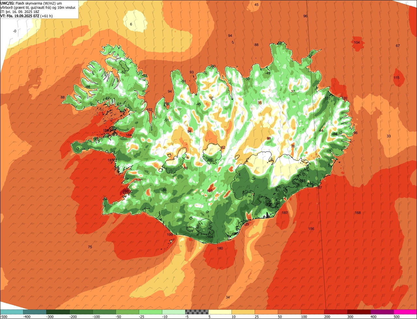Click the 'IT: þri. 16. 09. 2025 18Z' line
417x319 pixels.
click(21, 11)
